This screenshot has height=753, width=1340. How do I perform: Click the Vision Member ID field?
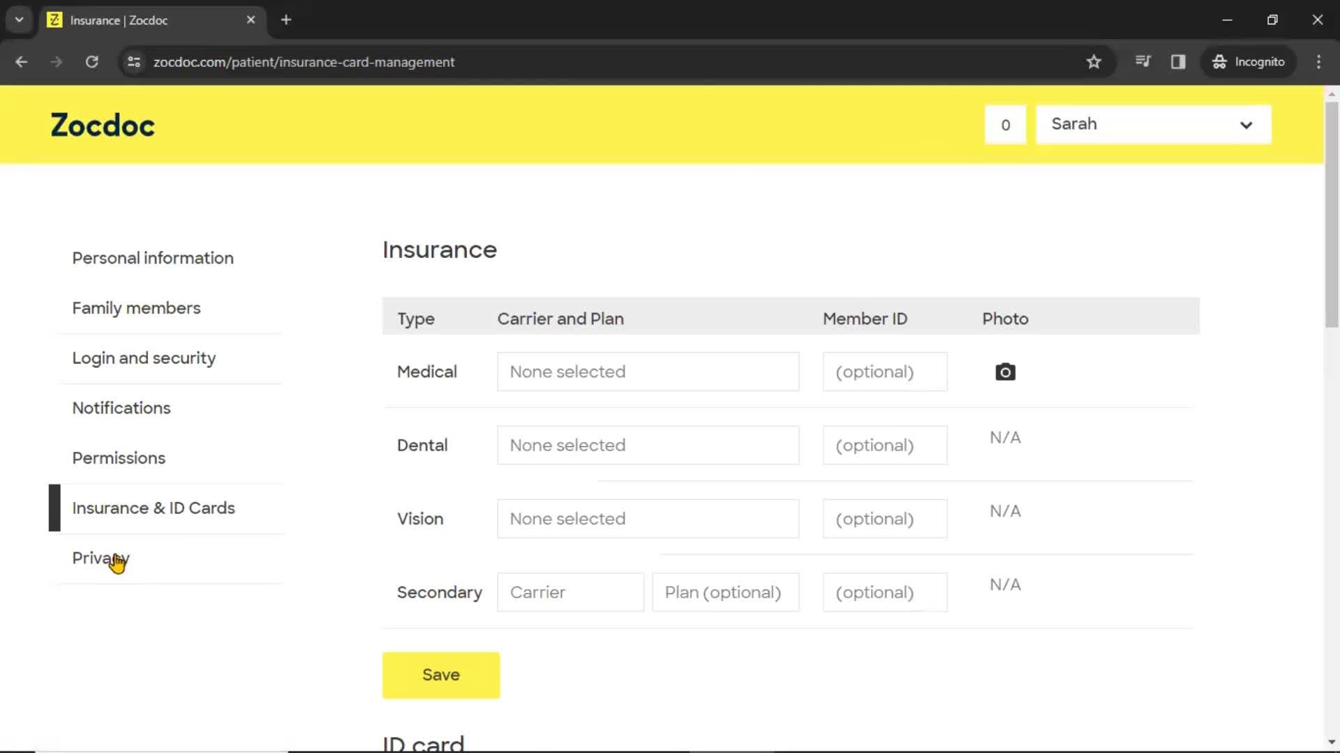[885, 519]
